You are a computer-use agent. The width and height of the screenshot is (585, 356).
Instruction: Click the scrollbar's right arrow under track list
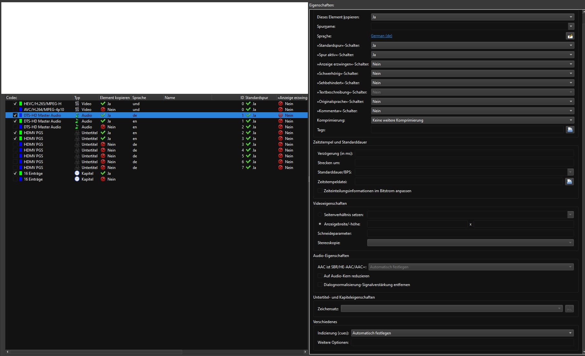coord(305,352)
